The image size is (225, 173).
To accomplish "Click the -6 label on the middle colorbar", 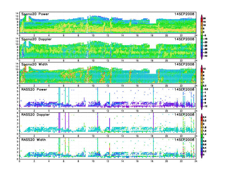I will coord(205,99).
